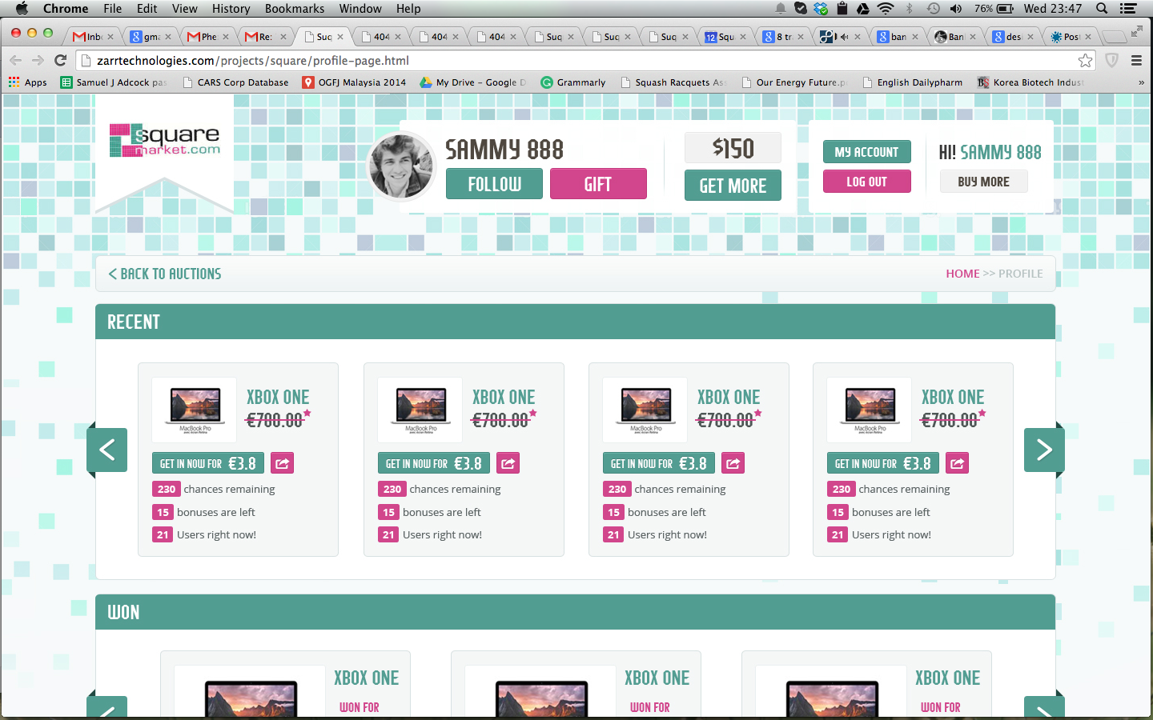The image size is (1153, 720).
Task: Log out of the account
Action: pos(866,182)
